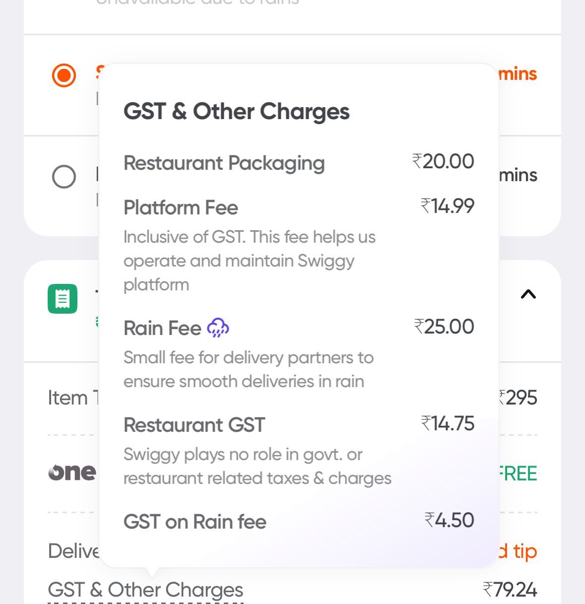Screen dimensions: 585x604
Task: Select the Platform Fee row label
Action: [181, 207]
